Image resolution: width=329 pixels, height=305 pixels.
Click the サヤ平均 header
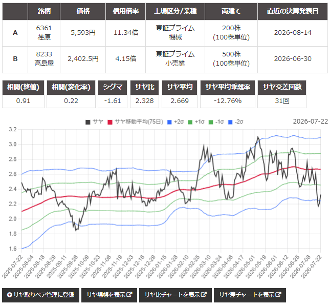pos(180,87)
